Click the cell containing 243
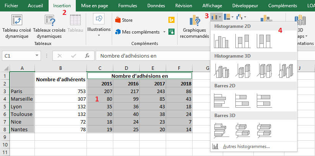 point(153,91)
